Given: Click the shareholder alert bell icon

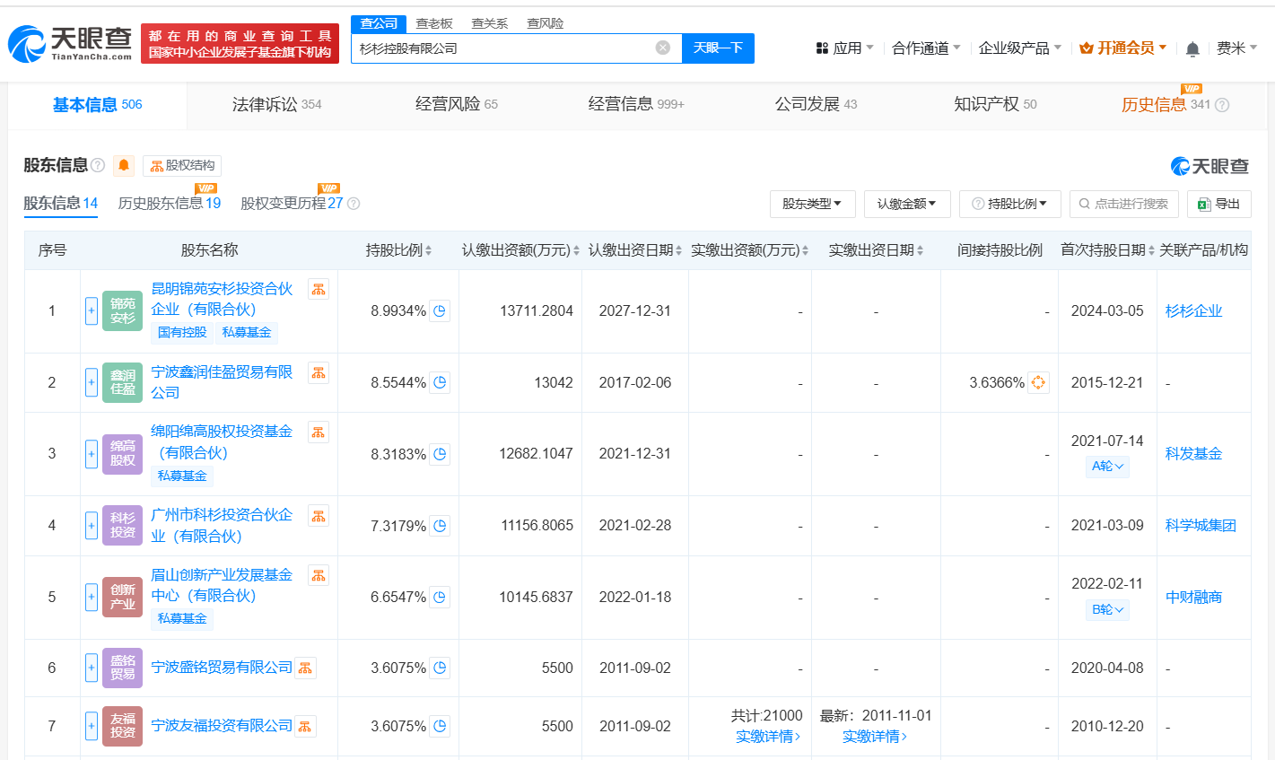Looking at the screenshot, I should pos(124,165).
